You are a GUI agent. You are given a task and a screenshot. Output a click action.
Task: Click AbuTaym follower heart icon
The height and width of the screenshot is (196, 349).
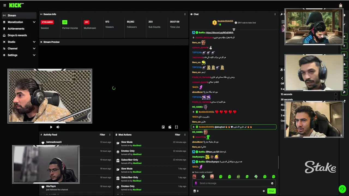[x=43, y=187]
